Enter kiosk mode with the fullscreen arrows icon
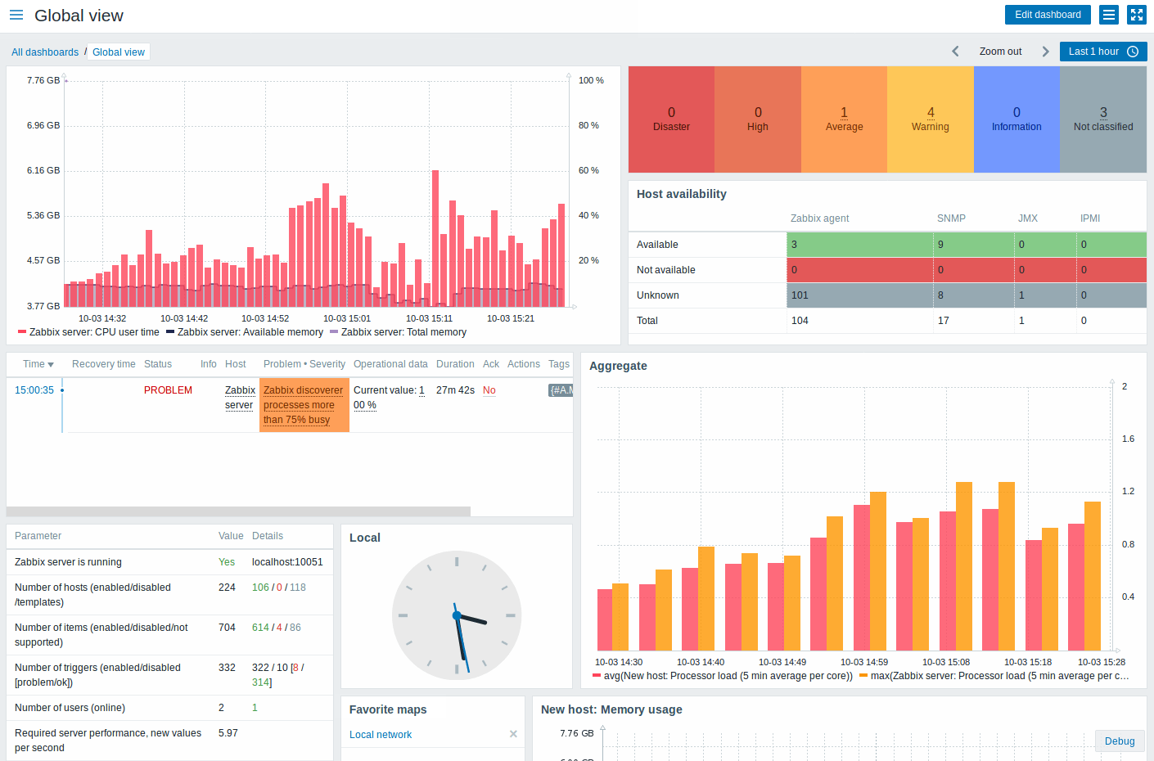Viewport: 1154px width, 761px height. pyautogui.click(x=1136, y=14)
